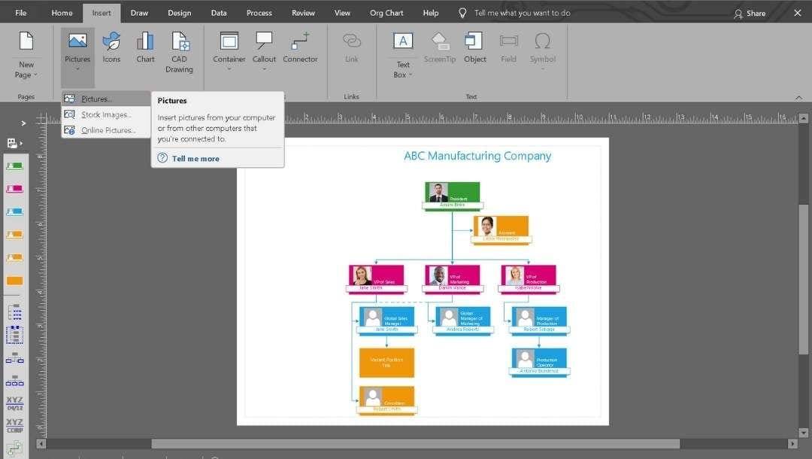Viewport: 812px width, 459px height.
Task: Click the greyed Link button
Action: (352, 47)
